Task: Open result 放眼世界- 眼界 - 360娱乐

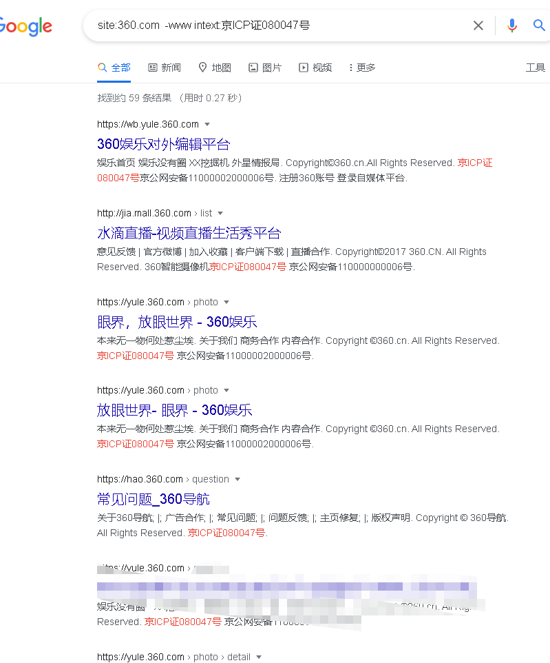Action: [174, 410]
